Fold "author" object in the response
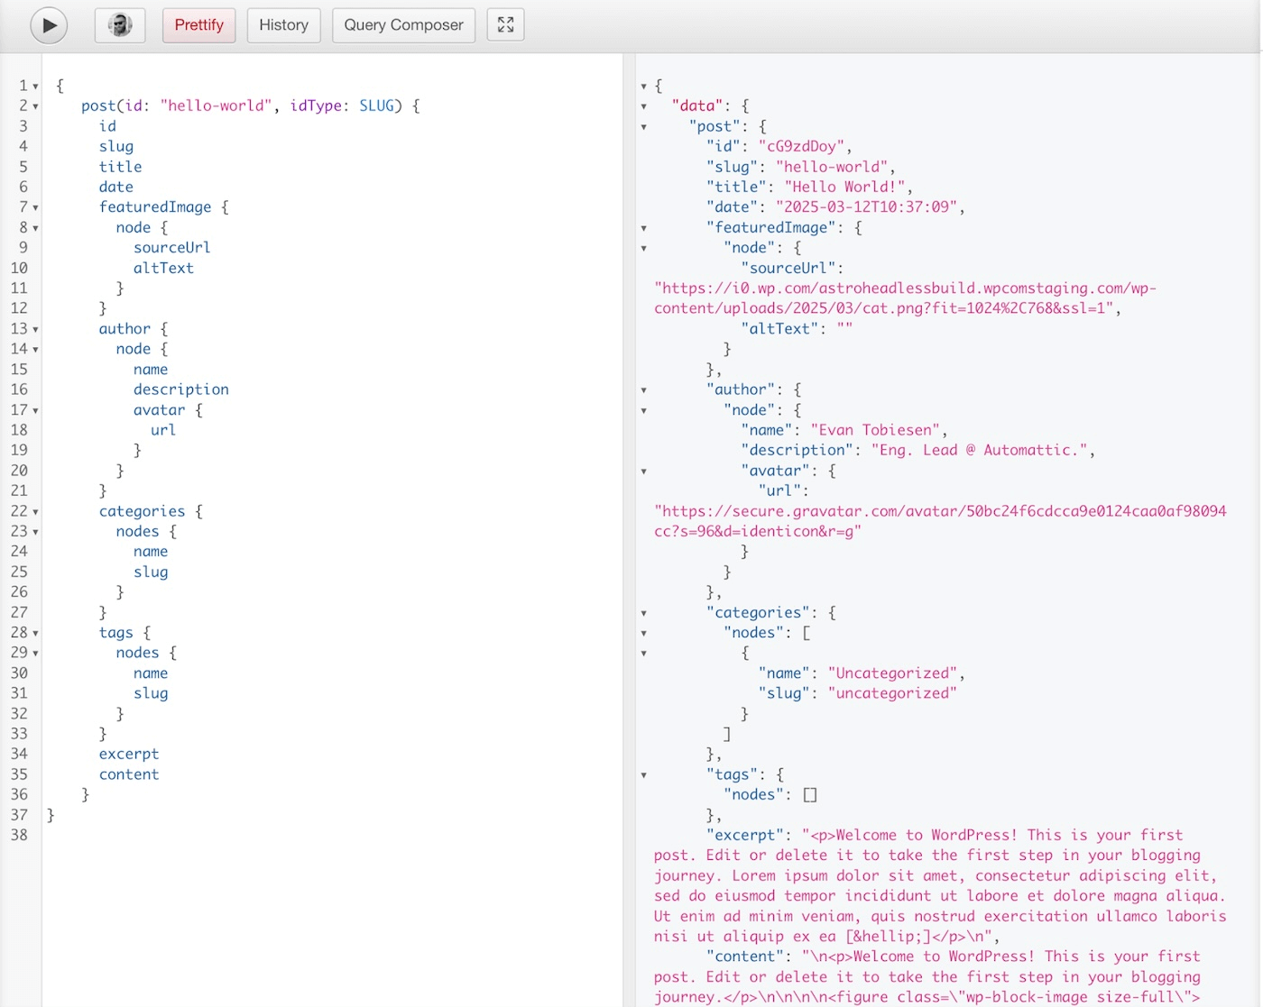The height and width of the screenshot is (1007, 1263). 644,390
